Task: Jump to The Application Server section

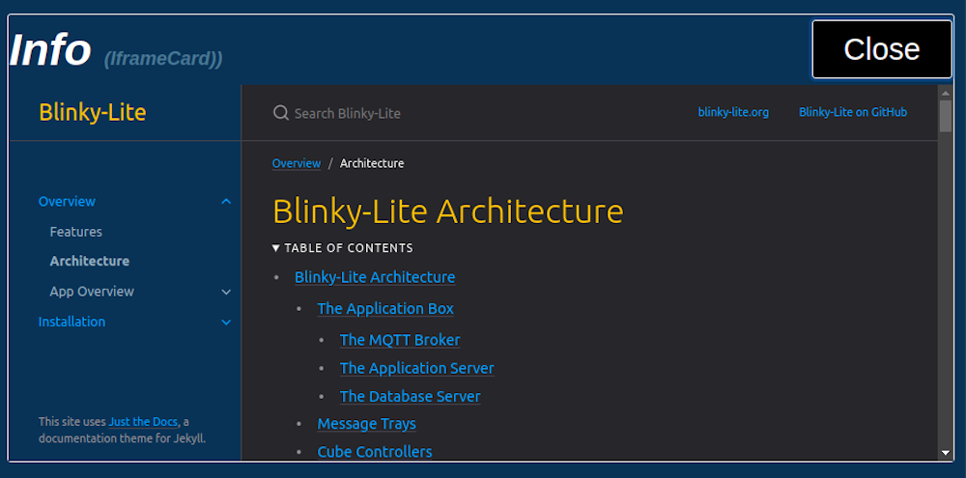Action: point(417,368)
